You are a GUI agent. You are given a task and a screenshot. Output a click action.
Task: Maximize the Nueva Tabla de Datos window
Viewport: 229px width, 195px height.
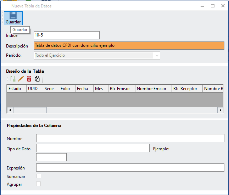coord(213,6)
